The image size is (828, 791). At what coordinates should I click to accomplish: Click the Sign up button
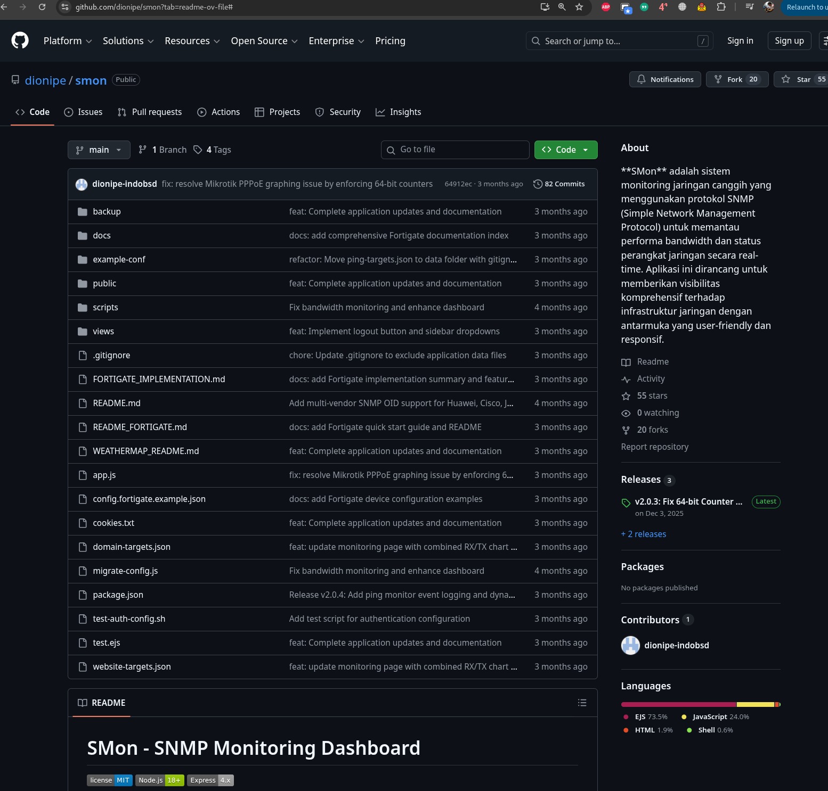789,41
